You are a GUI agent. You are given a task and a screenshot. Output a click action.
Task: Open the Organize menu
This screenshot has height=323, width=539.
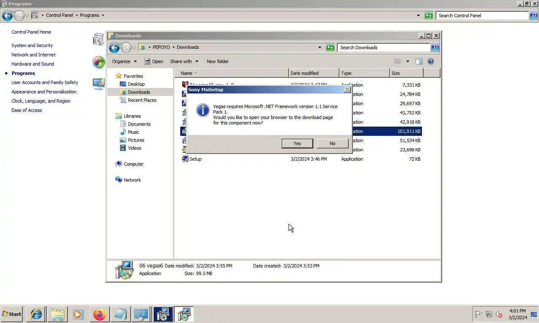[x=124, y=61]
